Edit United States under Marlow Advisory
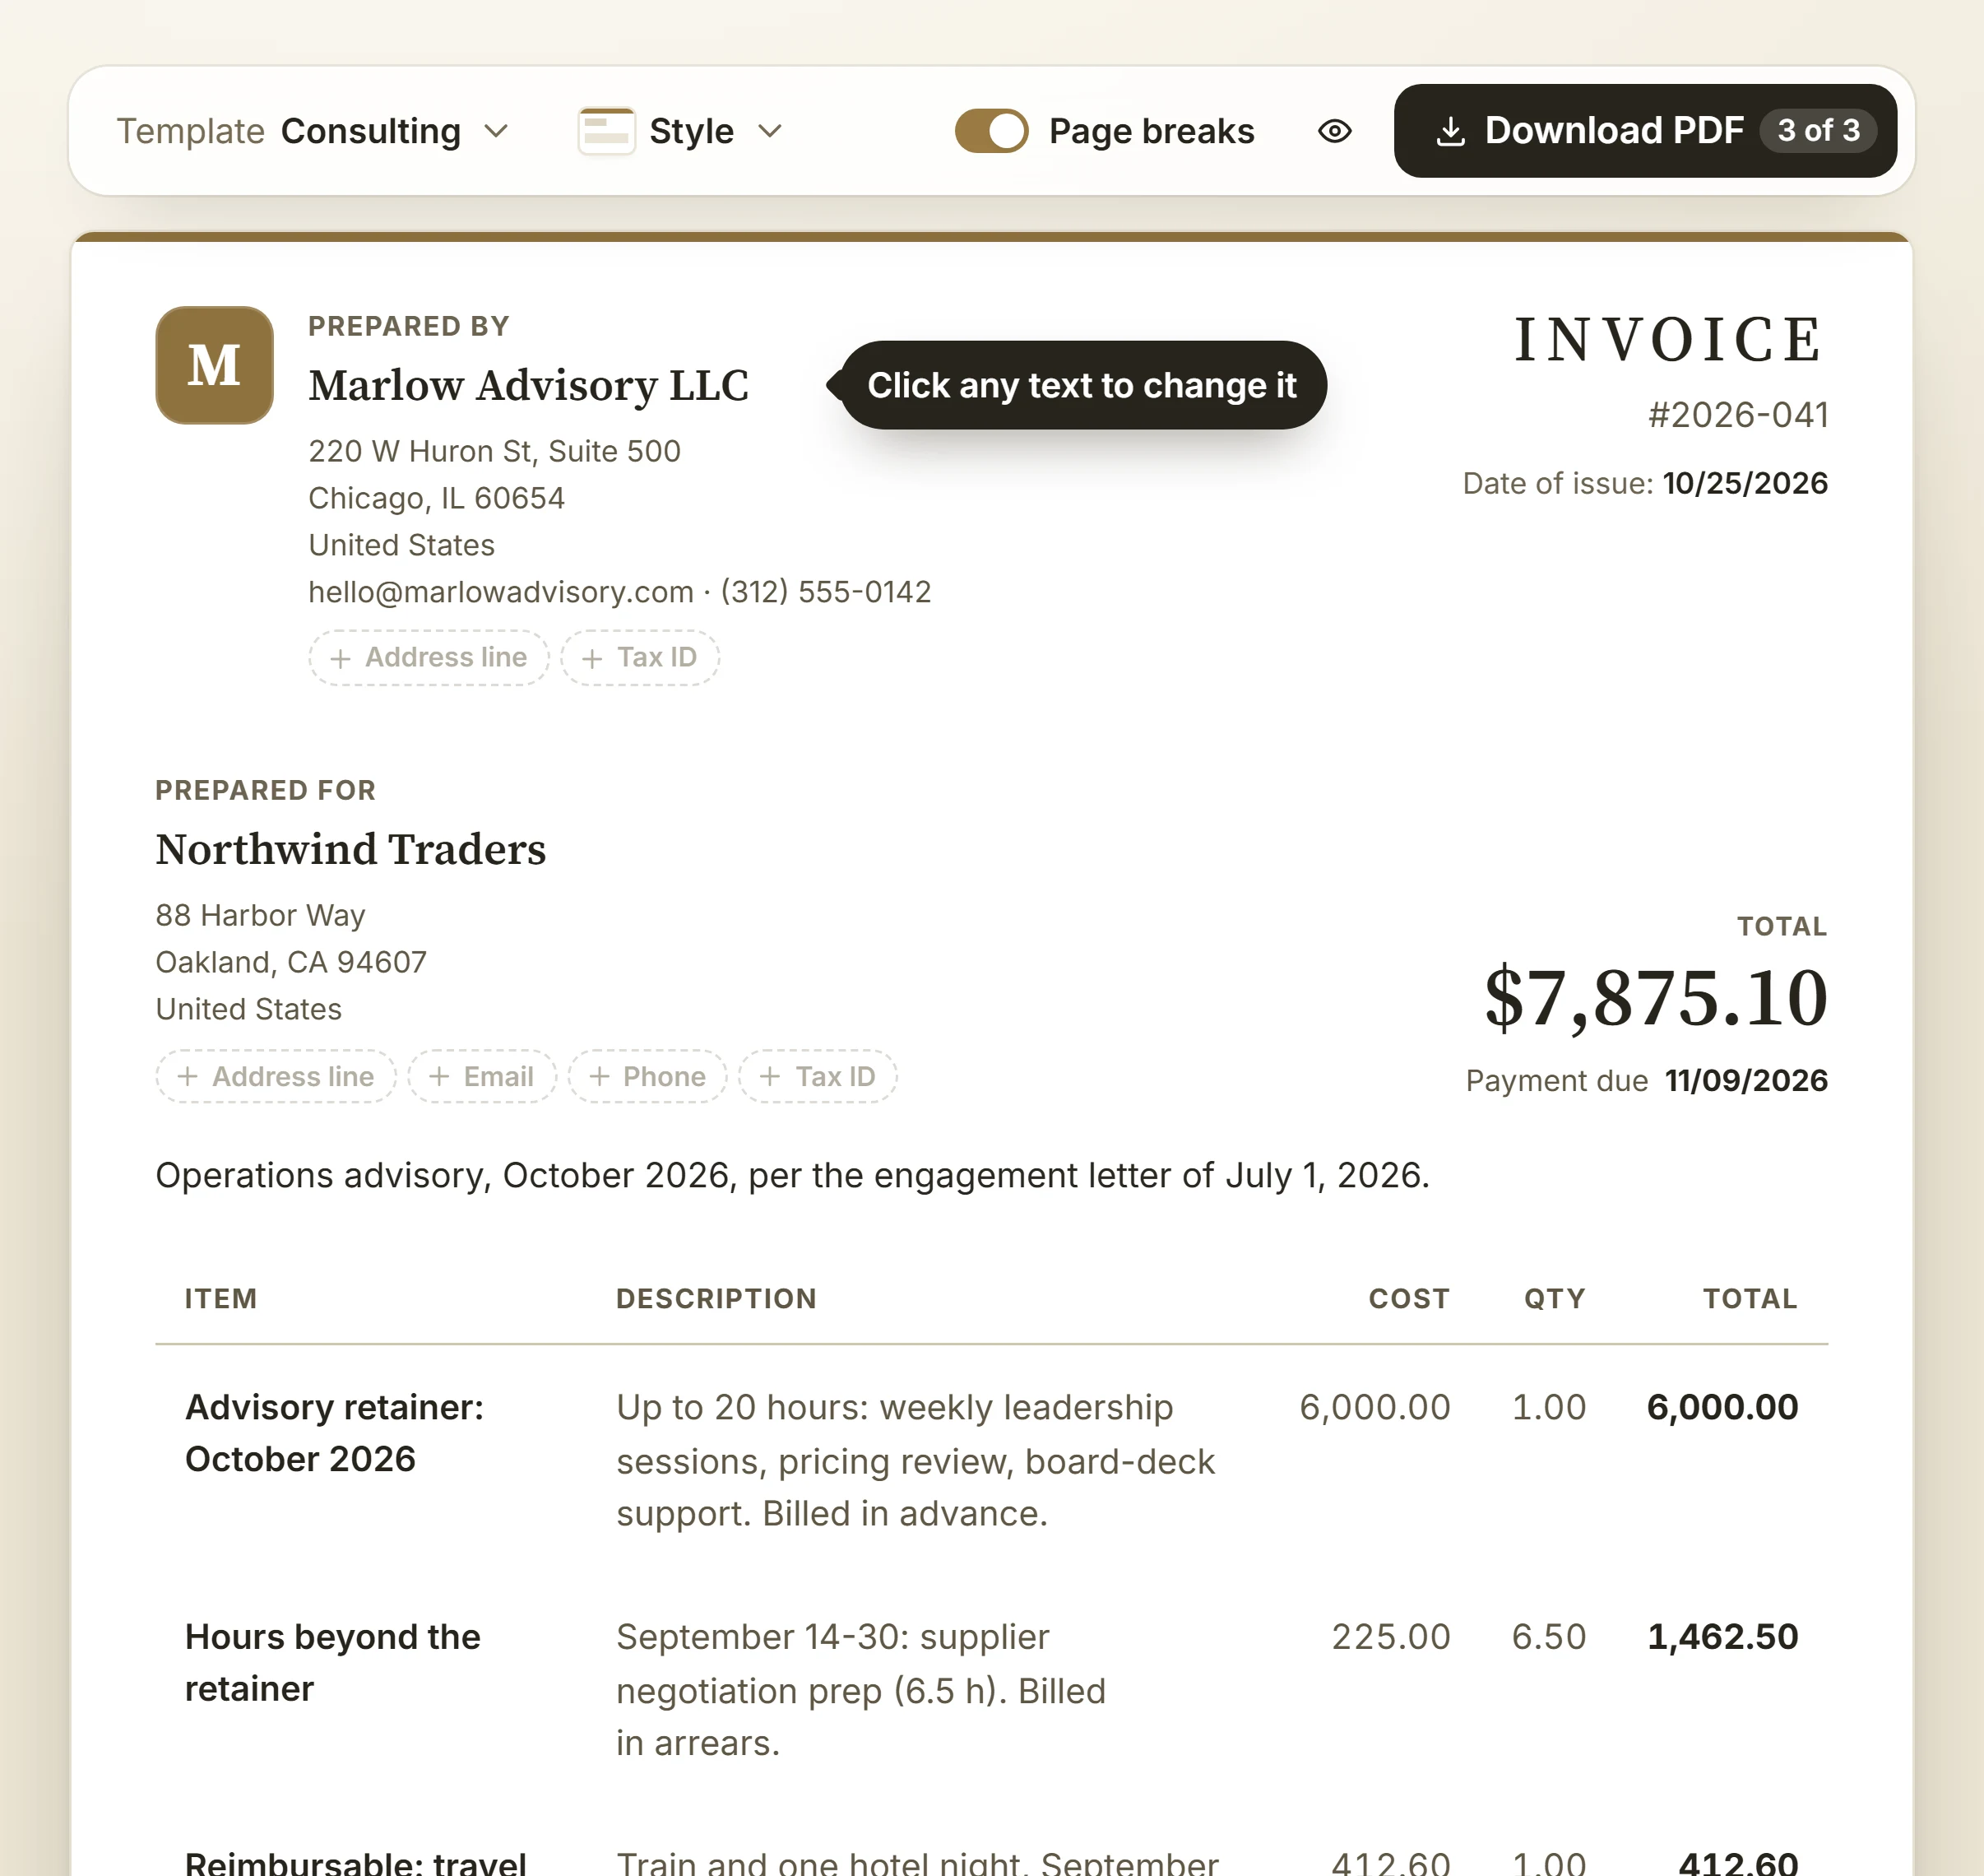Image resolution: width=1984 pixels, height=1876 pixels. click(401, 545)
